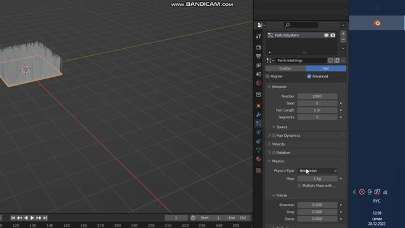Toggle preview range clock icon
This screenshot has width=405, height=228.
click(x=193, y=218)
